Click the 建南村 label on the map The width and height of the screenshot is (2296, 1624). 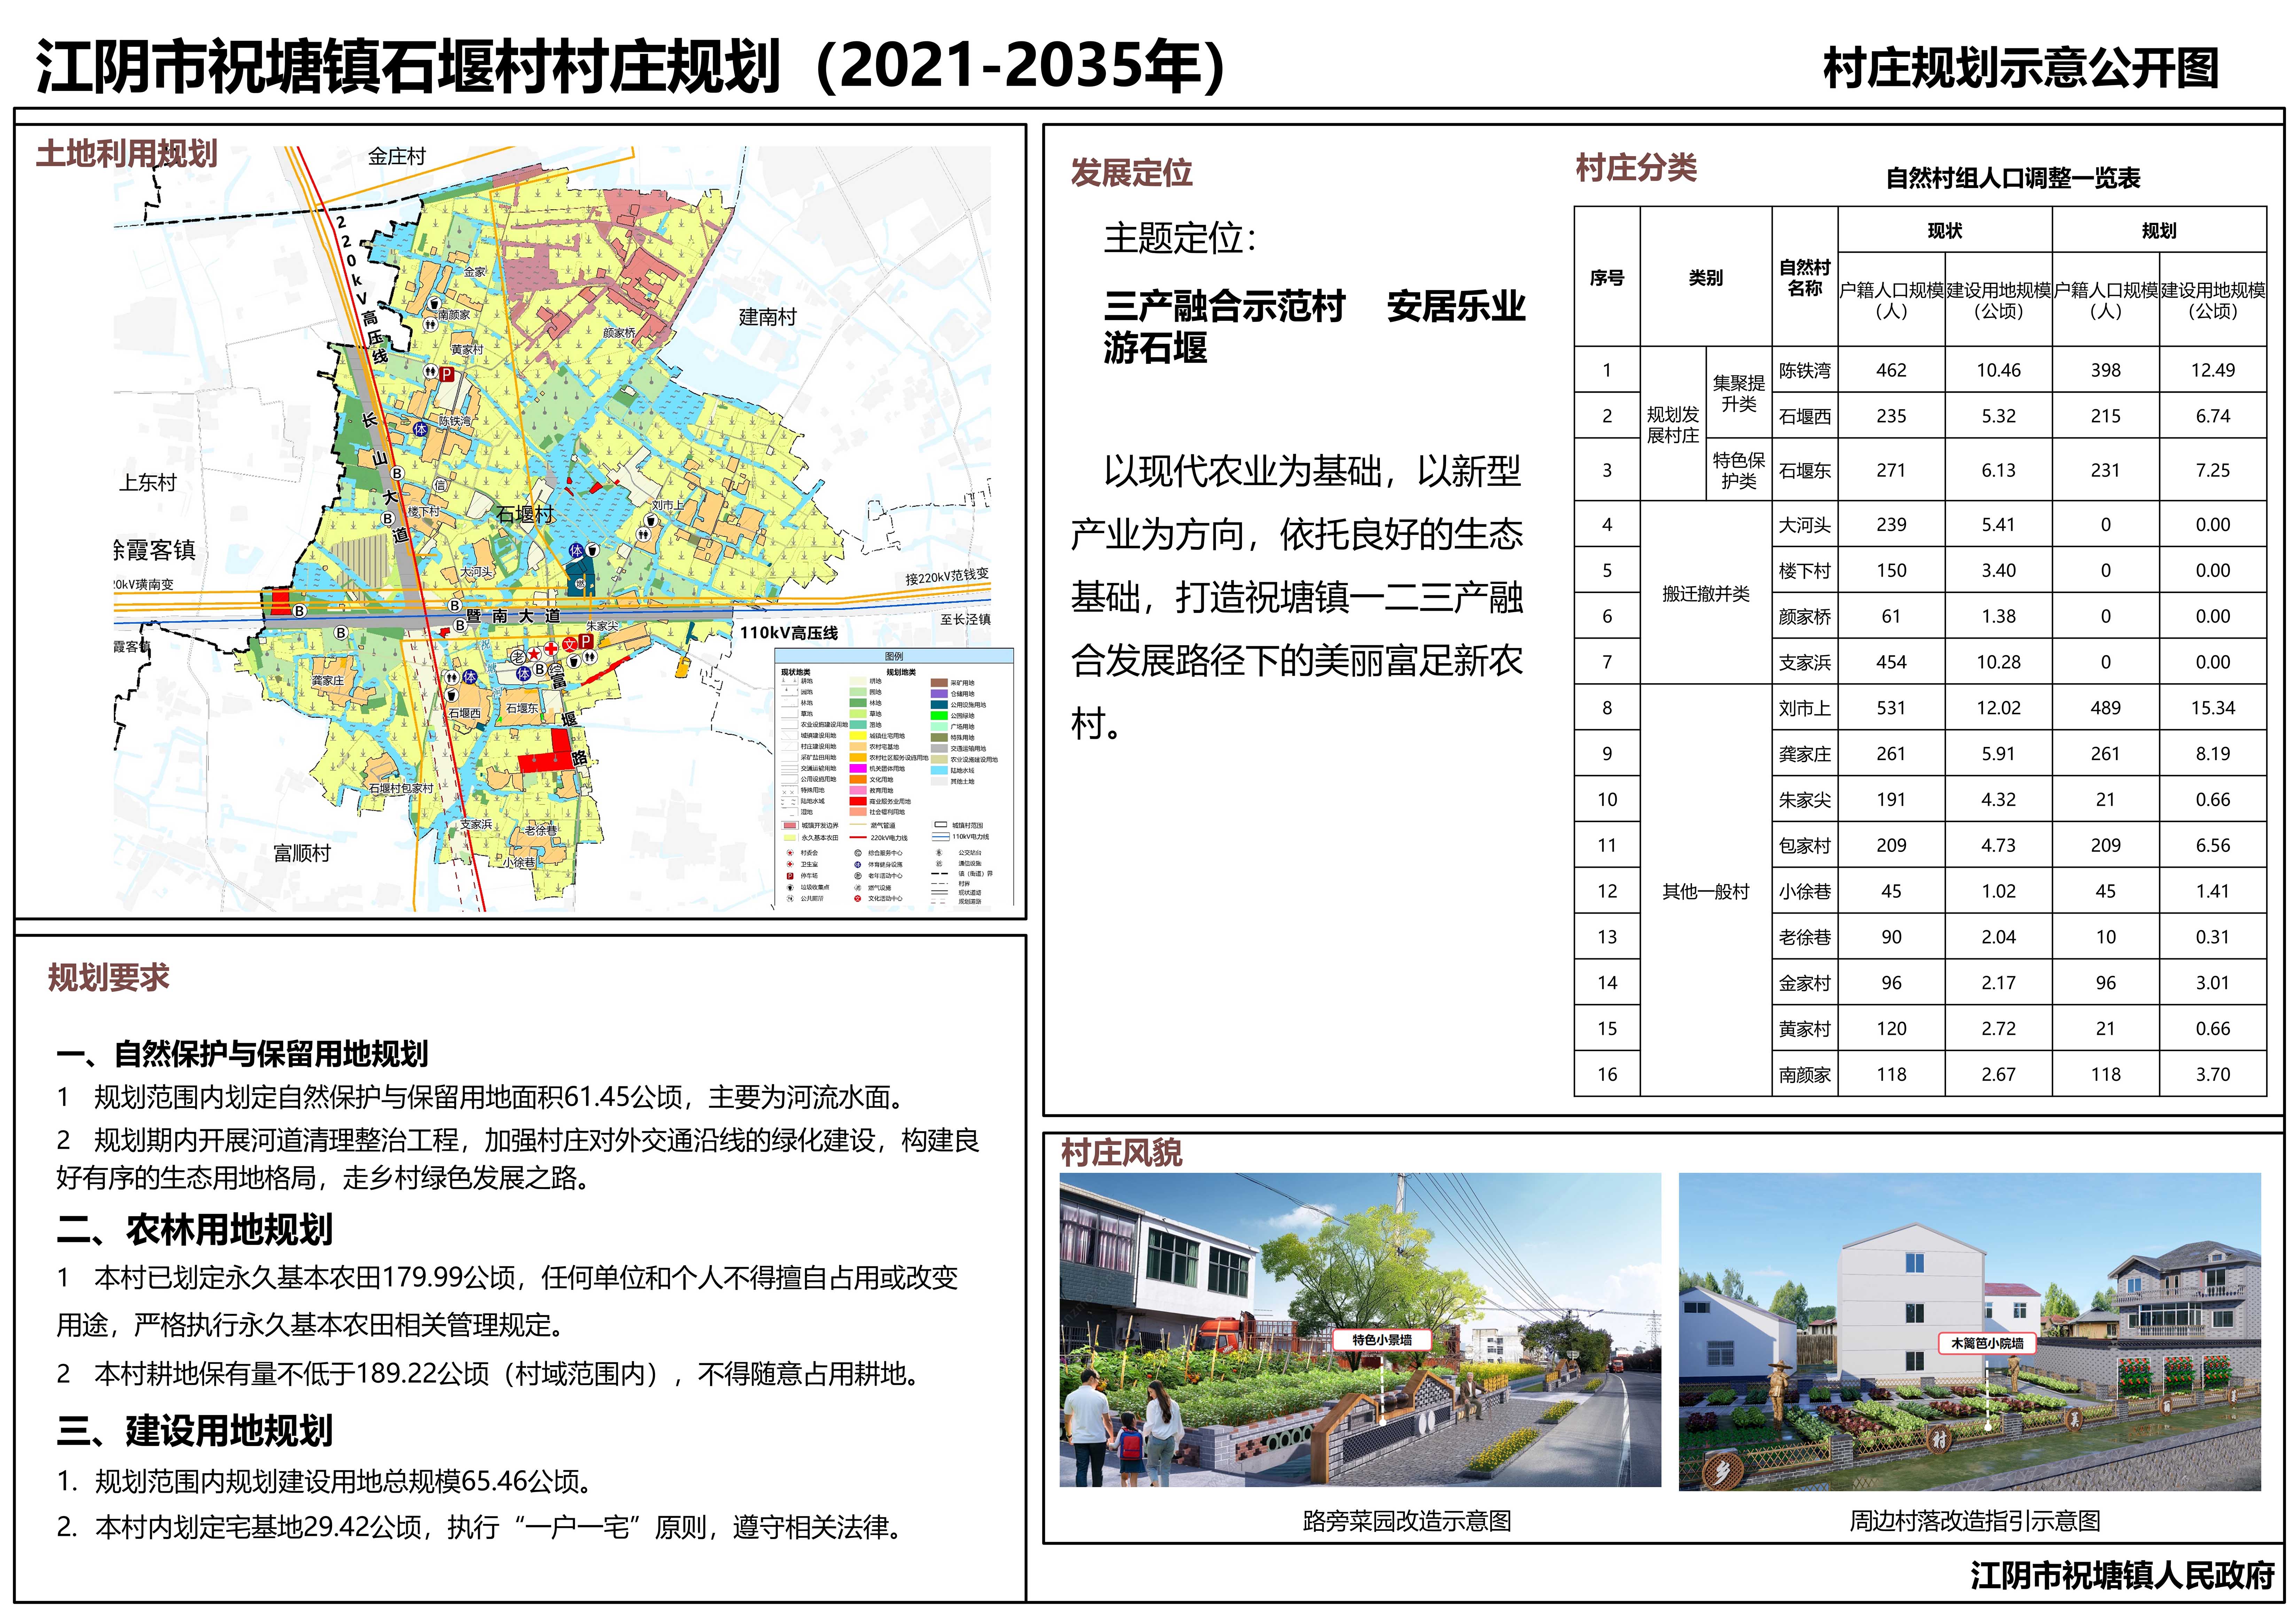768,317
